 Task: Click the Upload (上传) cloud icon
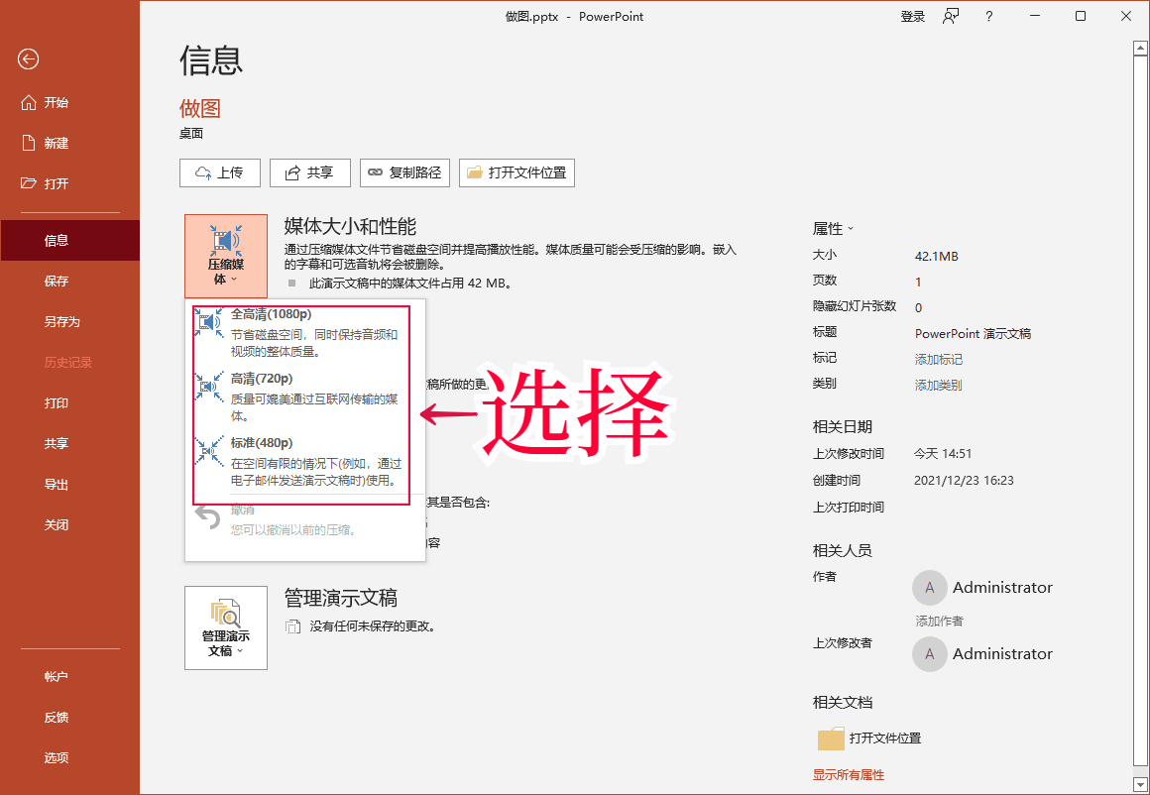click(x=202, y=172)
